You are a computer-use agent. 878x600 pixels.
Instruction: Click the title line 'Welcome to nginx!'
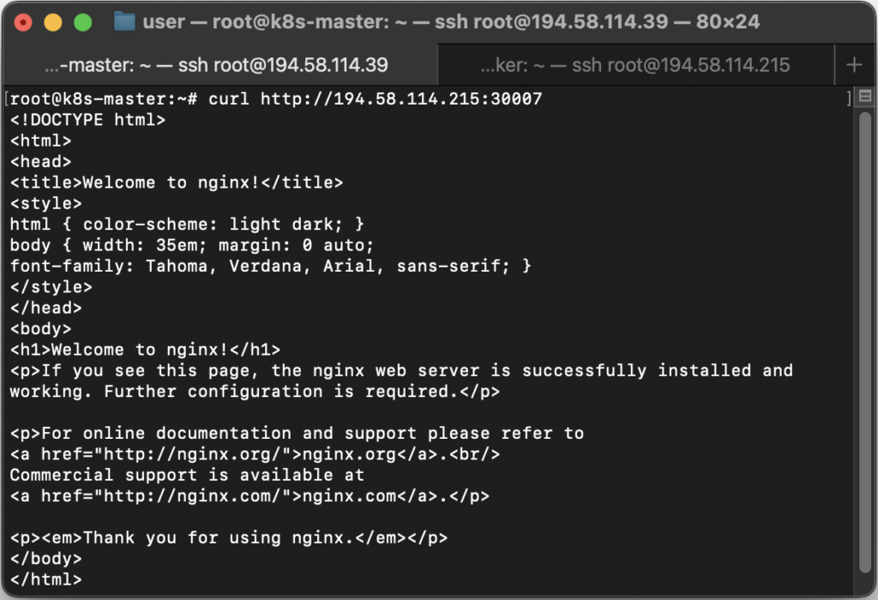point(177,183)
